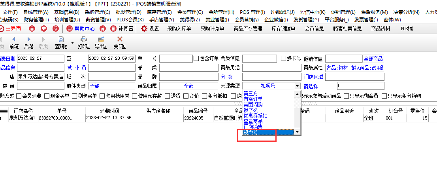Enable 使用预存款 checkbox

135,96
